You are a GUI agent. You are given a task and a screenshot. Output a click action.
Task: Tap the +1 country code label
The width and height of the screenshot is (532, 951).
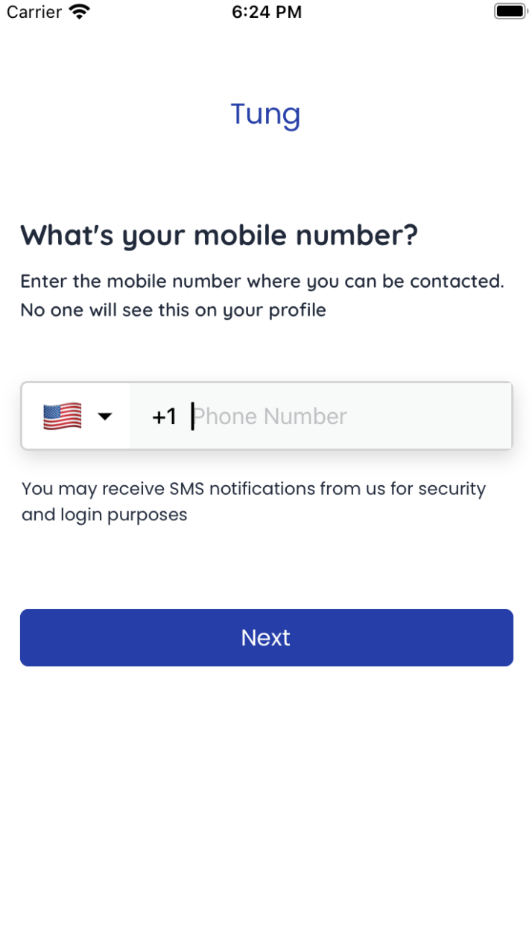point(164,417)
